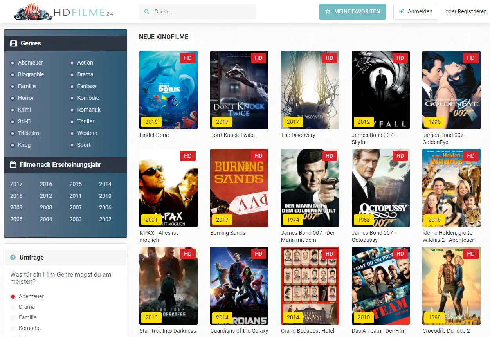490x337 pixels.
Task: Open the Action genre
Action: point(85,63)
